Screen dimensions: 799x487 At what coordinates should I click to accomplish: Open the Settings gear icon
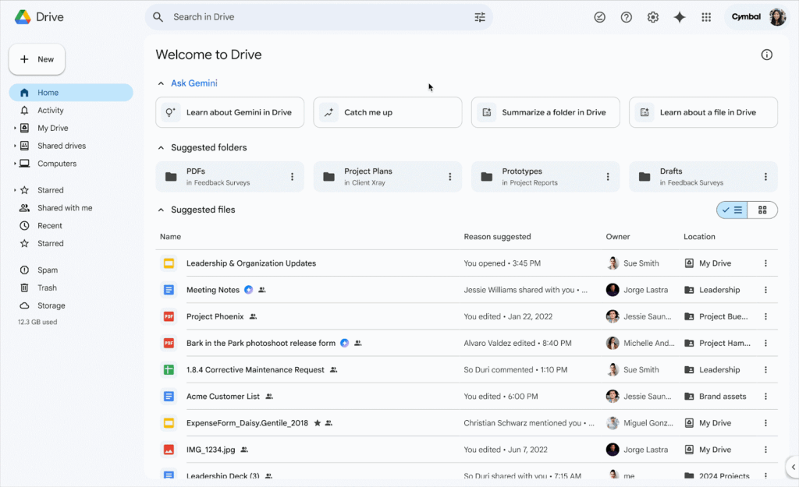point(653,17)
